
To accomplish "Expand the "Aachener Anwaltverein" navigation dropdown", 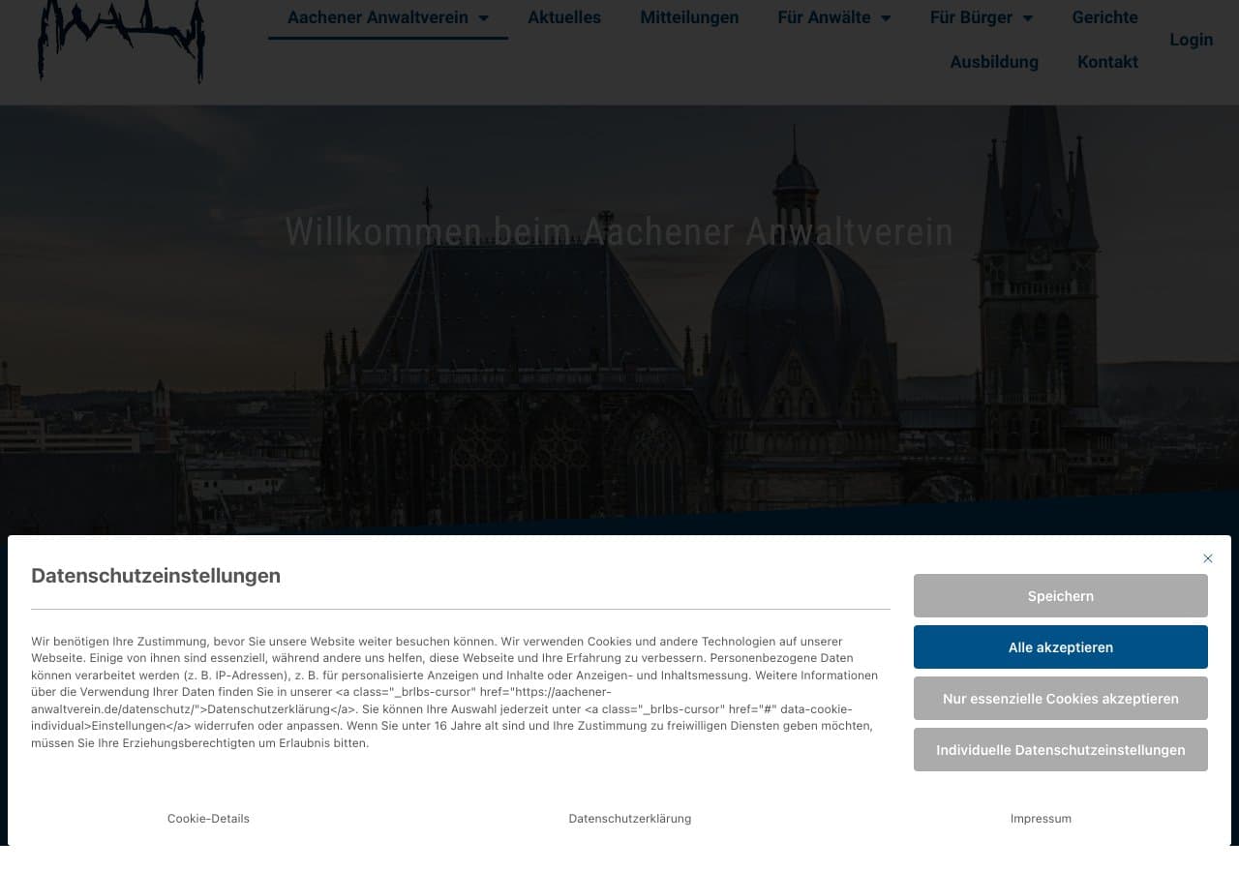I will click(387, 17).
